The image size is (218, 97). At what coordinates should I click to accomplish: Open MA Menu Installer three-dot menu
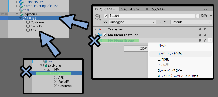click(x=210, y=35)
